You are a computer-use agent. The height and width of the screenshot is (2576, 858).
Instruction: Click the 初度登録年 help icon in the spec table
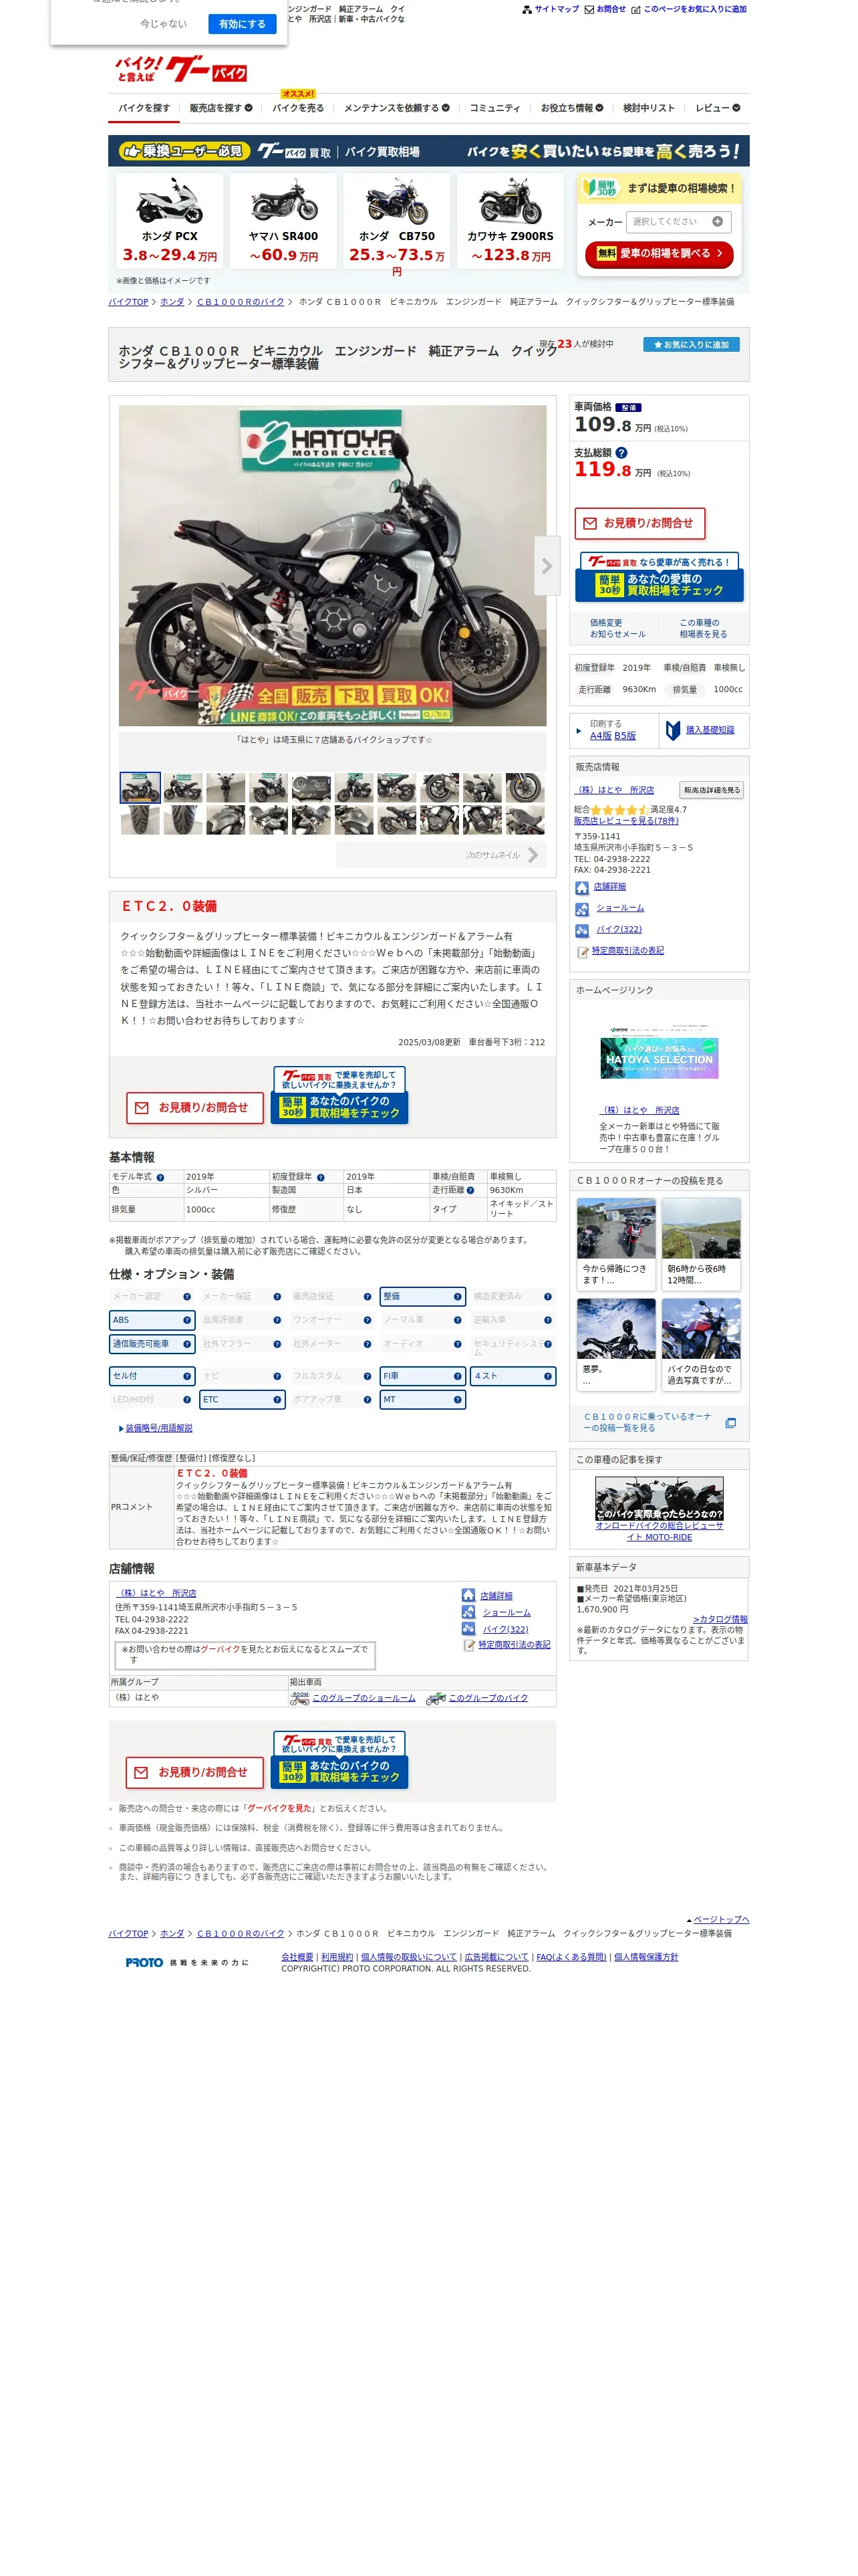(321, 1177)
